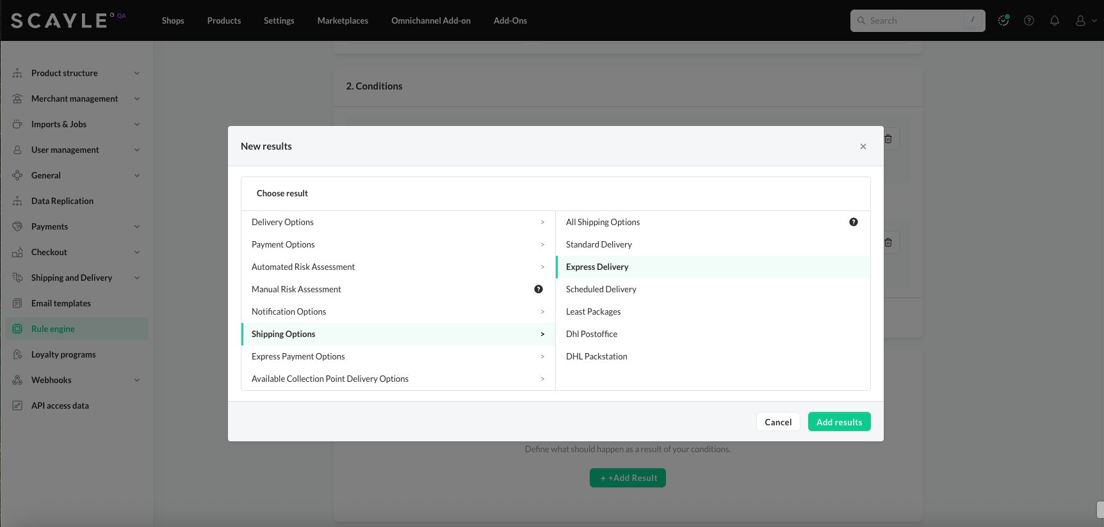The height and width of the screenshot is (527, 1104).
Task: Select DHL Packstation shipping option
Action: [x=596, y=356]
